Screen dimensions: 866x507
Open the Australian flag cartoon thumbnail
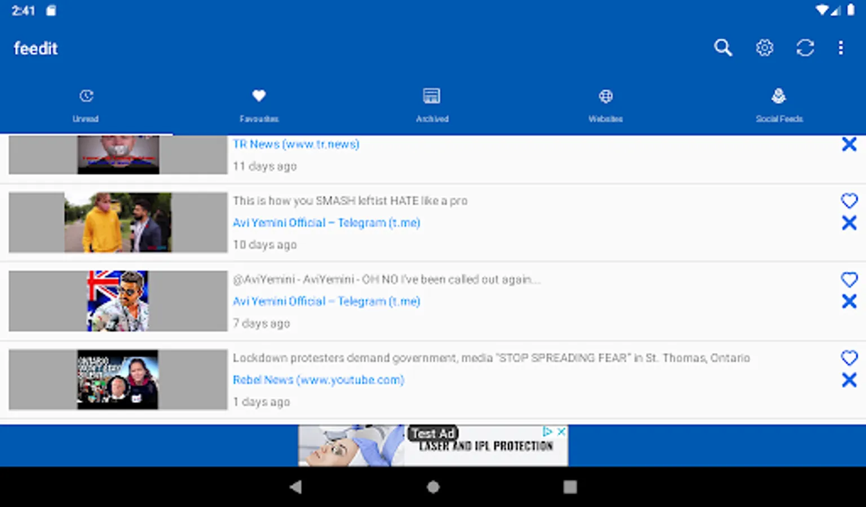click(x=118, y=301)
